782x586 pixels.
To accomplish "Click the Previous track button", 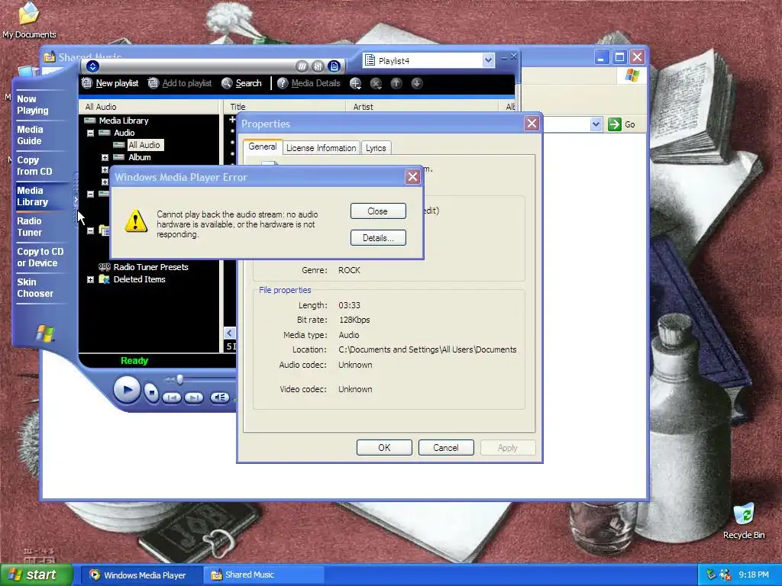I will click(x=172, y=398).
